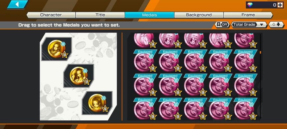Pick first equipped pink medal in second row
This screenshot has width=287, height=129.
click(145, 61)
